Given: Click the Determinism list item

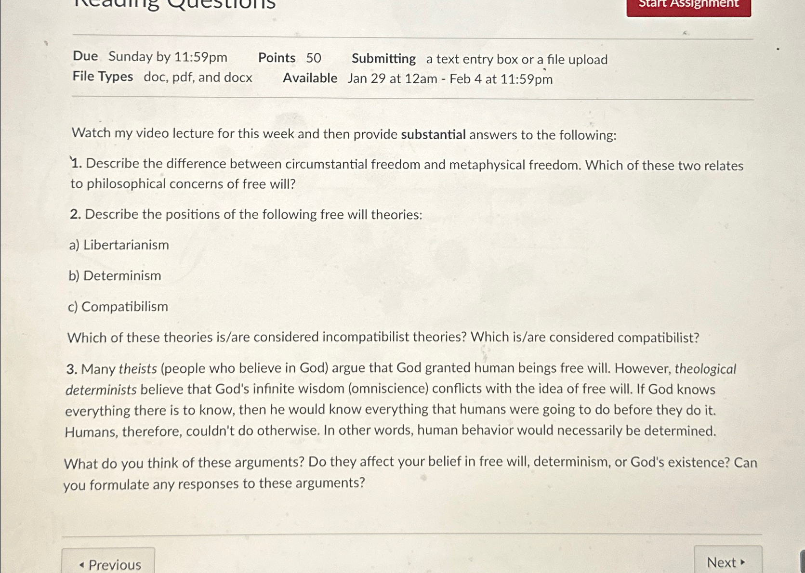Looking at the screenshot, I should 115,275.
